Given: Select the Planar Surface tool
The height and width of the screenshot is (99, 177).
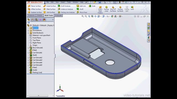Looking at the screenshot, I should pyautogui.click(x=34, y=6).
